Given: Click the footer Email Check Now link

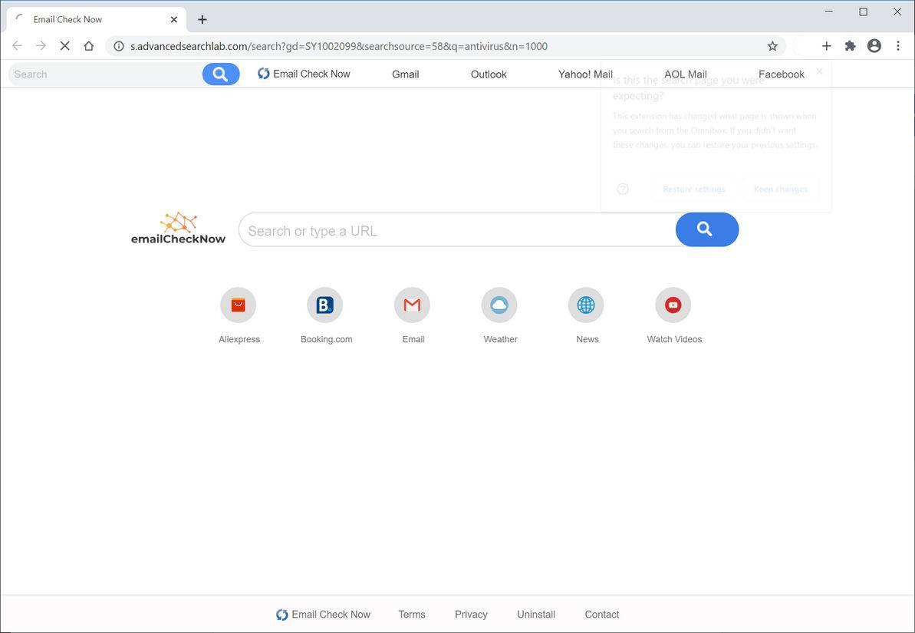Looking at the screenshot, I should tap(324, 615).
